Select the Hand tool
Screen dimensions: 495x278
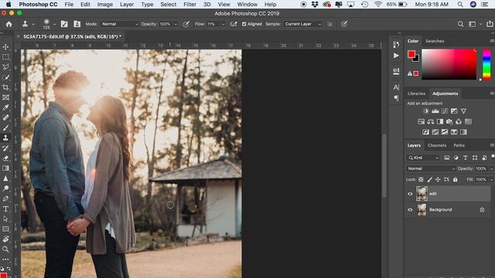coord(5,239)
